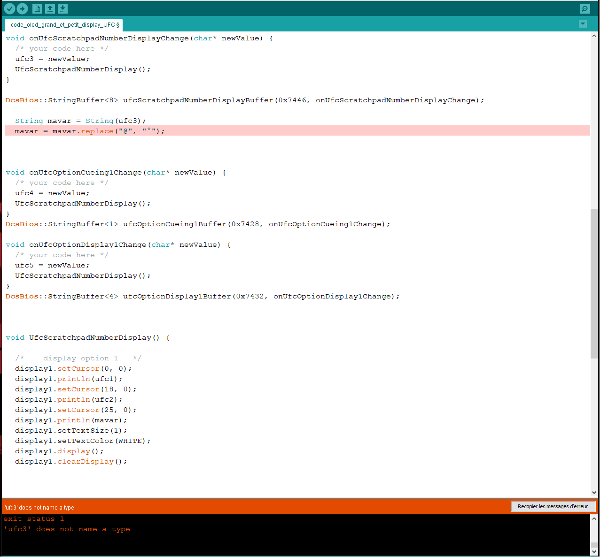Click the Verify sketch checkmark icon

(x=9, y=8)
